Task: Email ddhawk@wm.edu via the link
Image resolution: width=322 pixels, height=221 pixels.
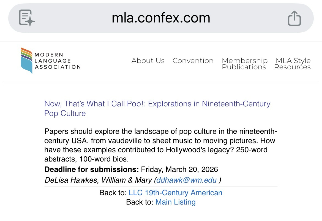Action: pos(186,180)
